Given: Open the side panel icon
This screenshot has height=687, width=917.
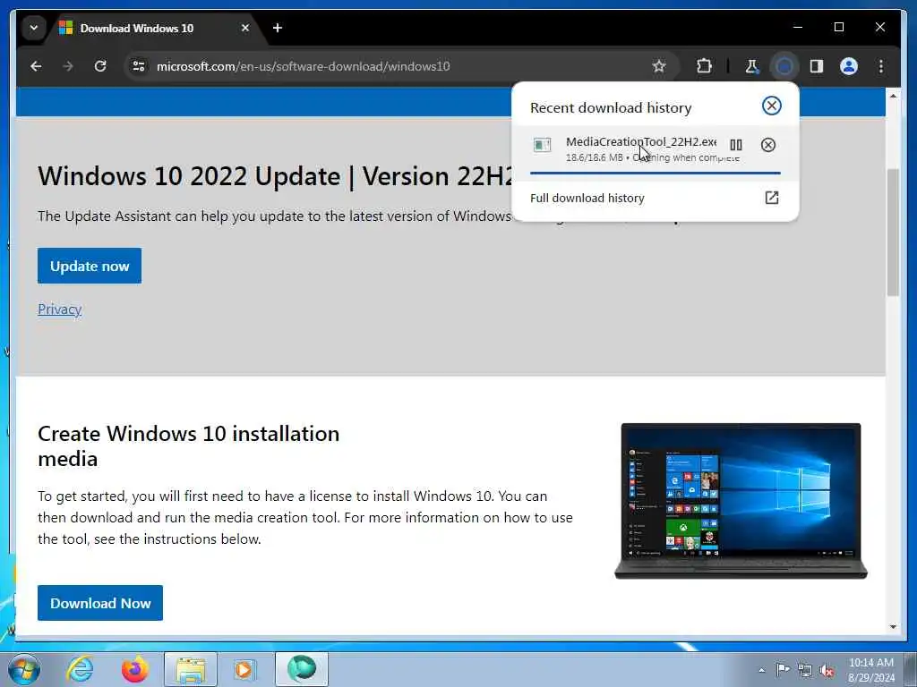Looking at the screenshot, I should 817,66.
